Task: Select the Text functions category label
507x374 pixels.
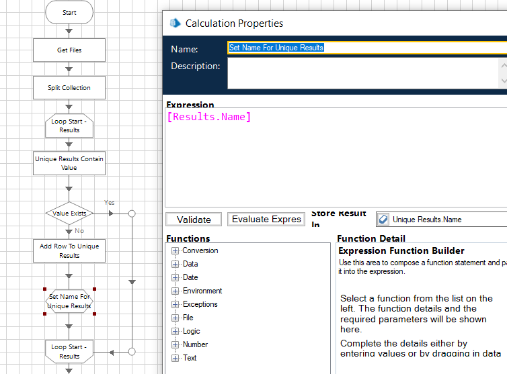Action: pos(190,358)
